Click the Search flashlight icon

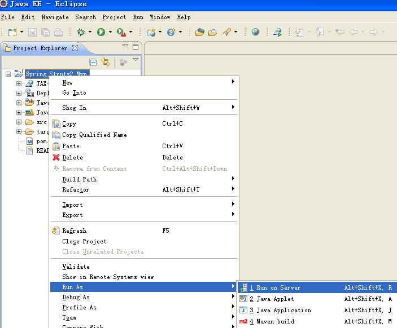[x=226, y=32]
